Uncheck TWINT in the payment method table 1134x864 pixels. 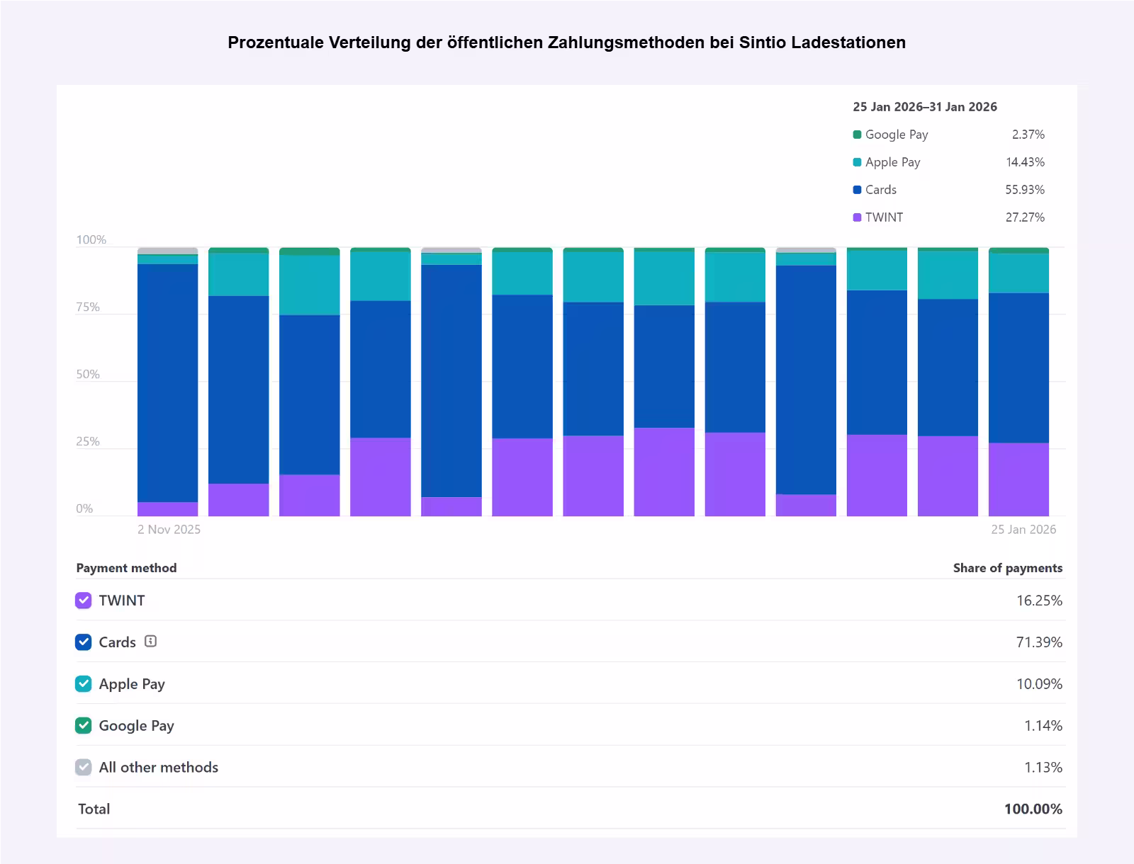click(83, 600)
